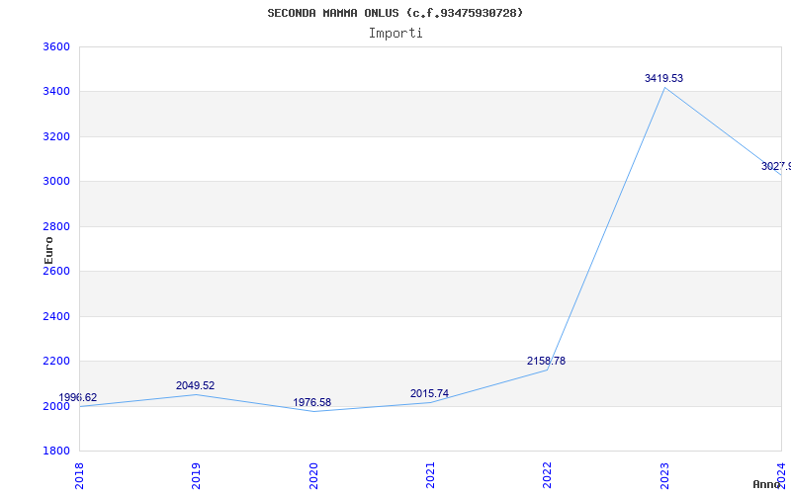Click the x-axis year 2020
This screenshot has width=791, height=494.
tap(313, 476)
